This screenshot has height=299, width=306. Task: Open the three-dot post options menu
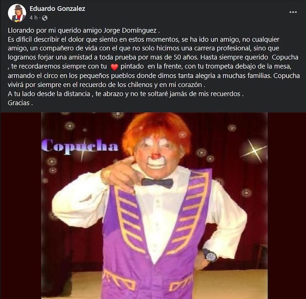click(x=293, y=12)
